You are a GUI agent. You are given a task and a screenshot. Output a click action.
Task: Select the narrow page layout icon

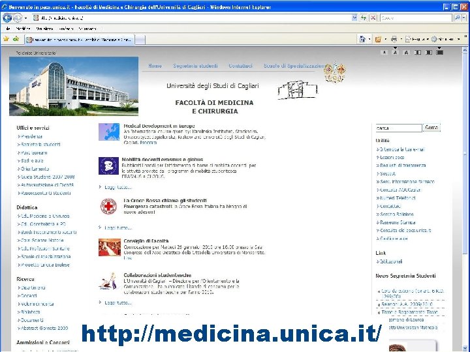tap(417, 52)
